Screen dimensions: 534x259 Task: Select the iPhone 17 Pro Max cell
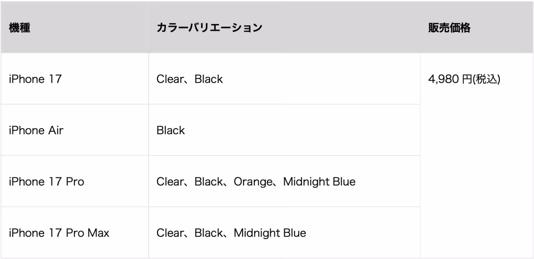[59, 233]
